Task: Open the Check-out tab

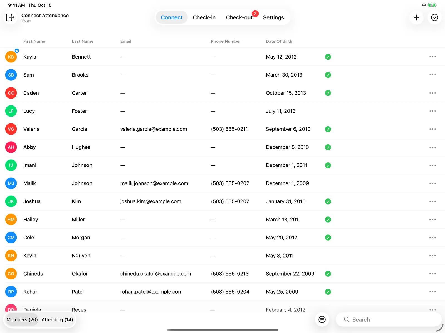Action: coord(239,17)
